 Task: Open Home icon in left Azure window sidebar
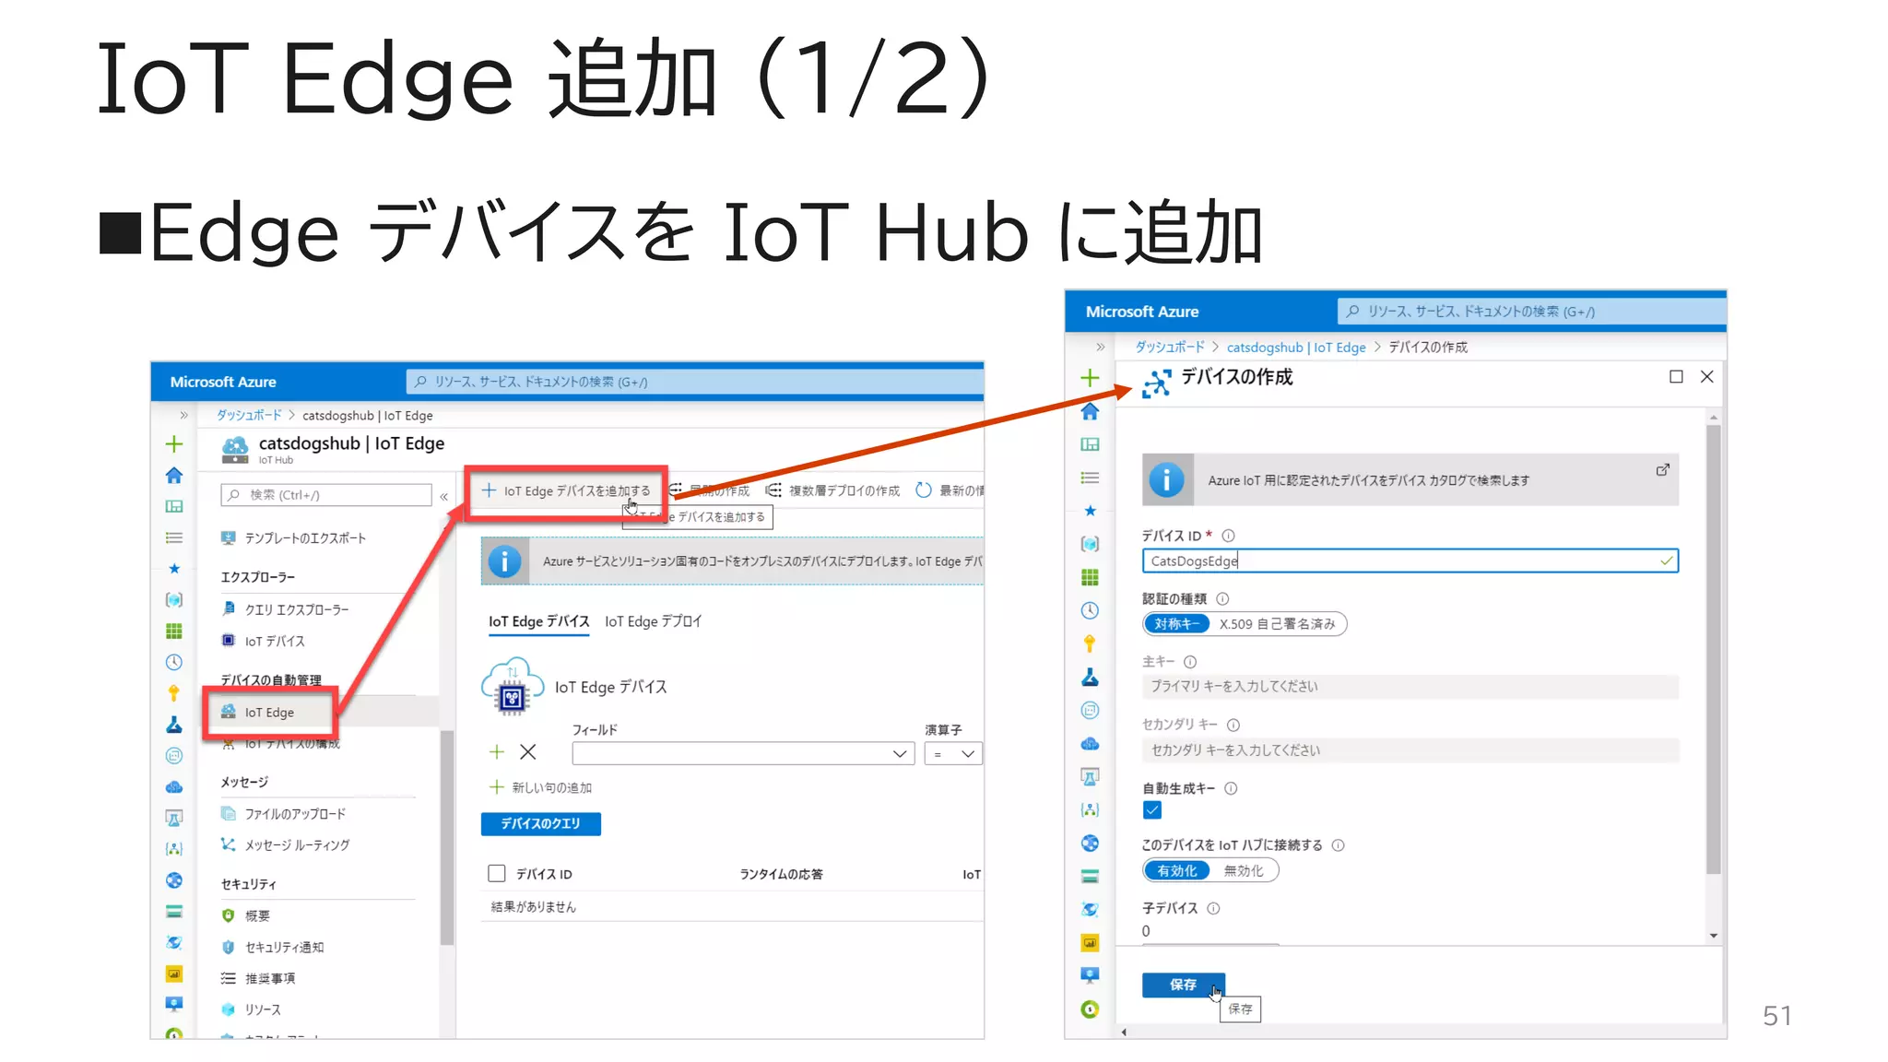coord(173,476)
